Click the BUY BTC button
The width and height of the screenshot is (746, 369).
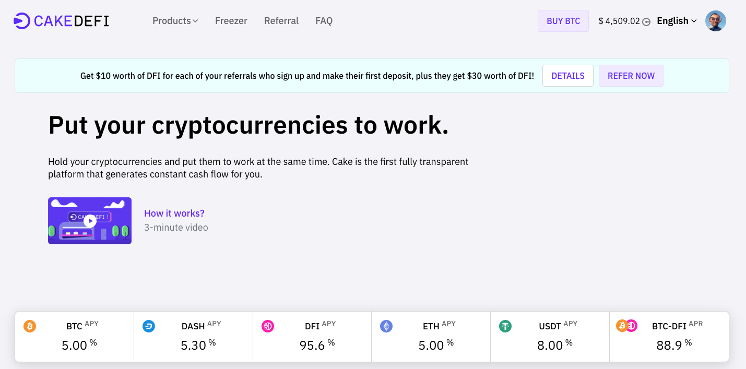click(563, 20)
